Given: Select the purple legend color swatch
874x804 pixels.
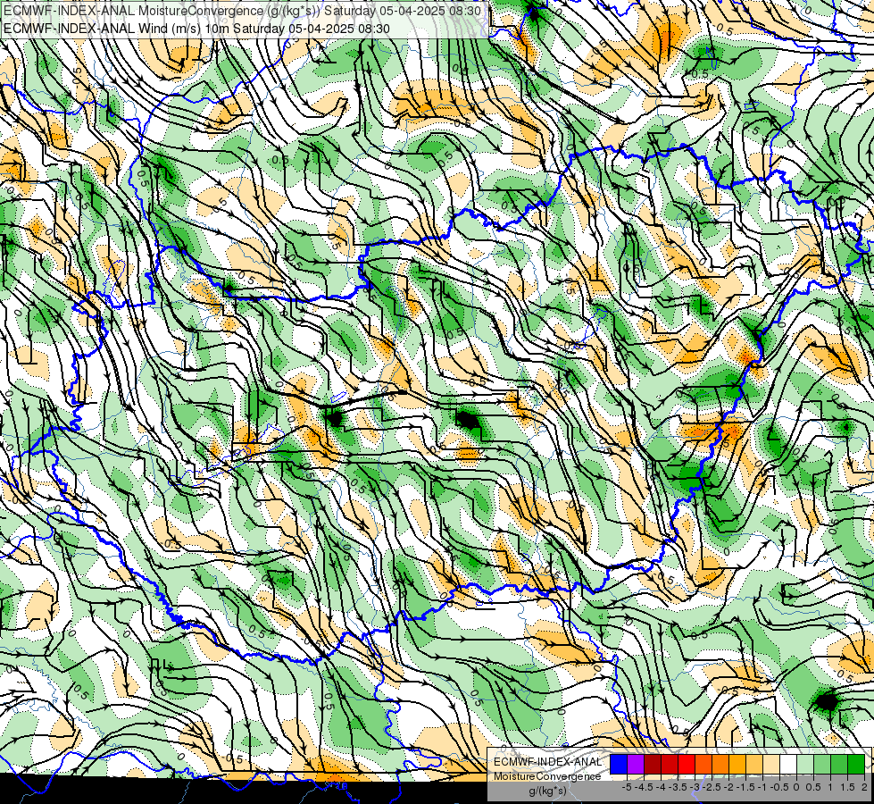Looking at the screenshot, I should (636, 765).
